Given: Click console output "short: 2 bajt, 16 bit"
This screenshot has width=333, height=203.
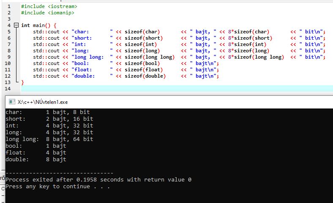Looking at the screenshot, I should coord(49,119).
